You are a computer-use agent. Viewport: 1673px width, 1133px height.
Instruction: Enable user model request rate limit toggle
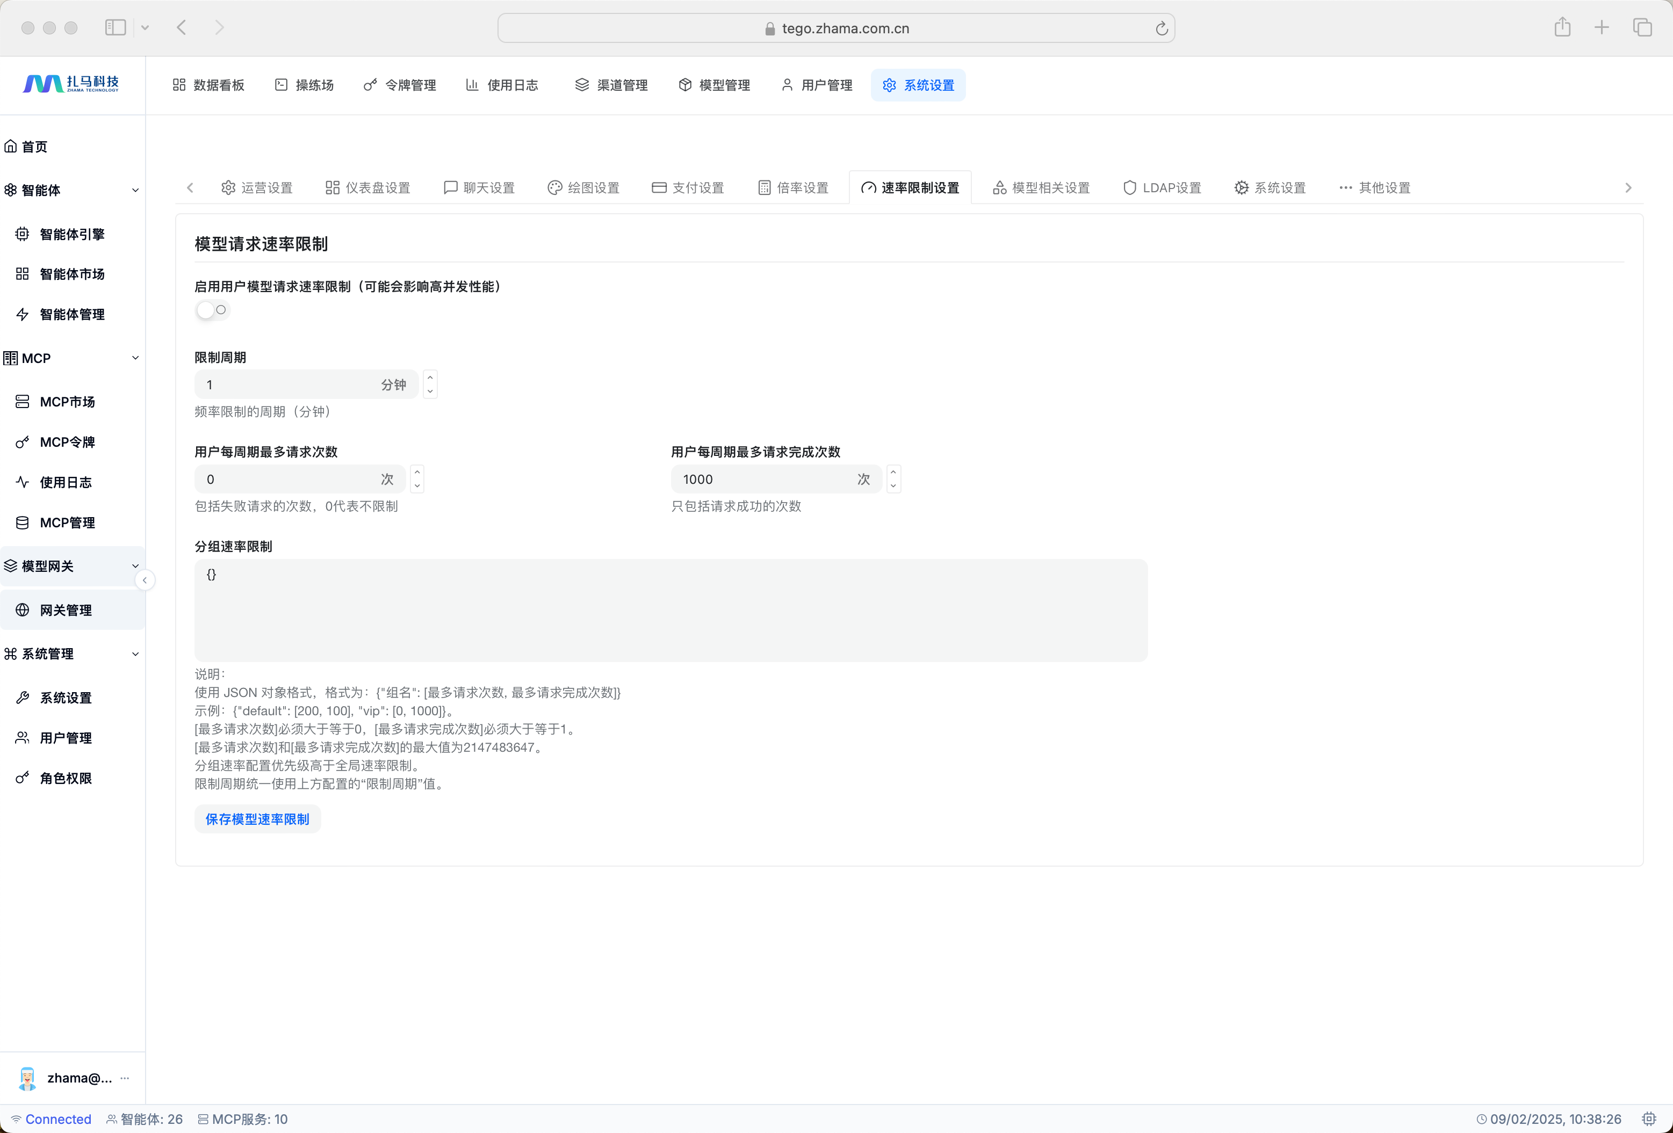[212, 310]
